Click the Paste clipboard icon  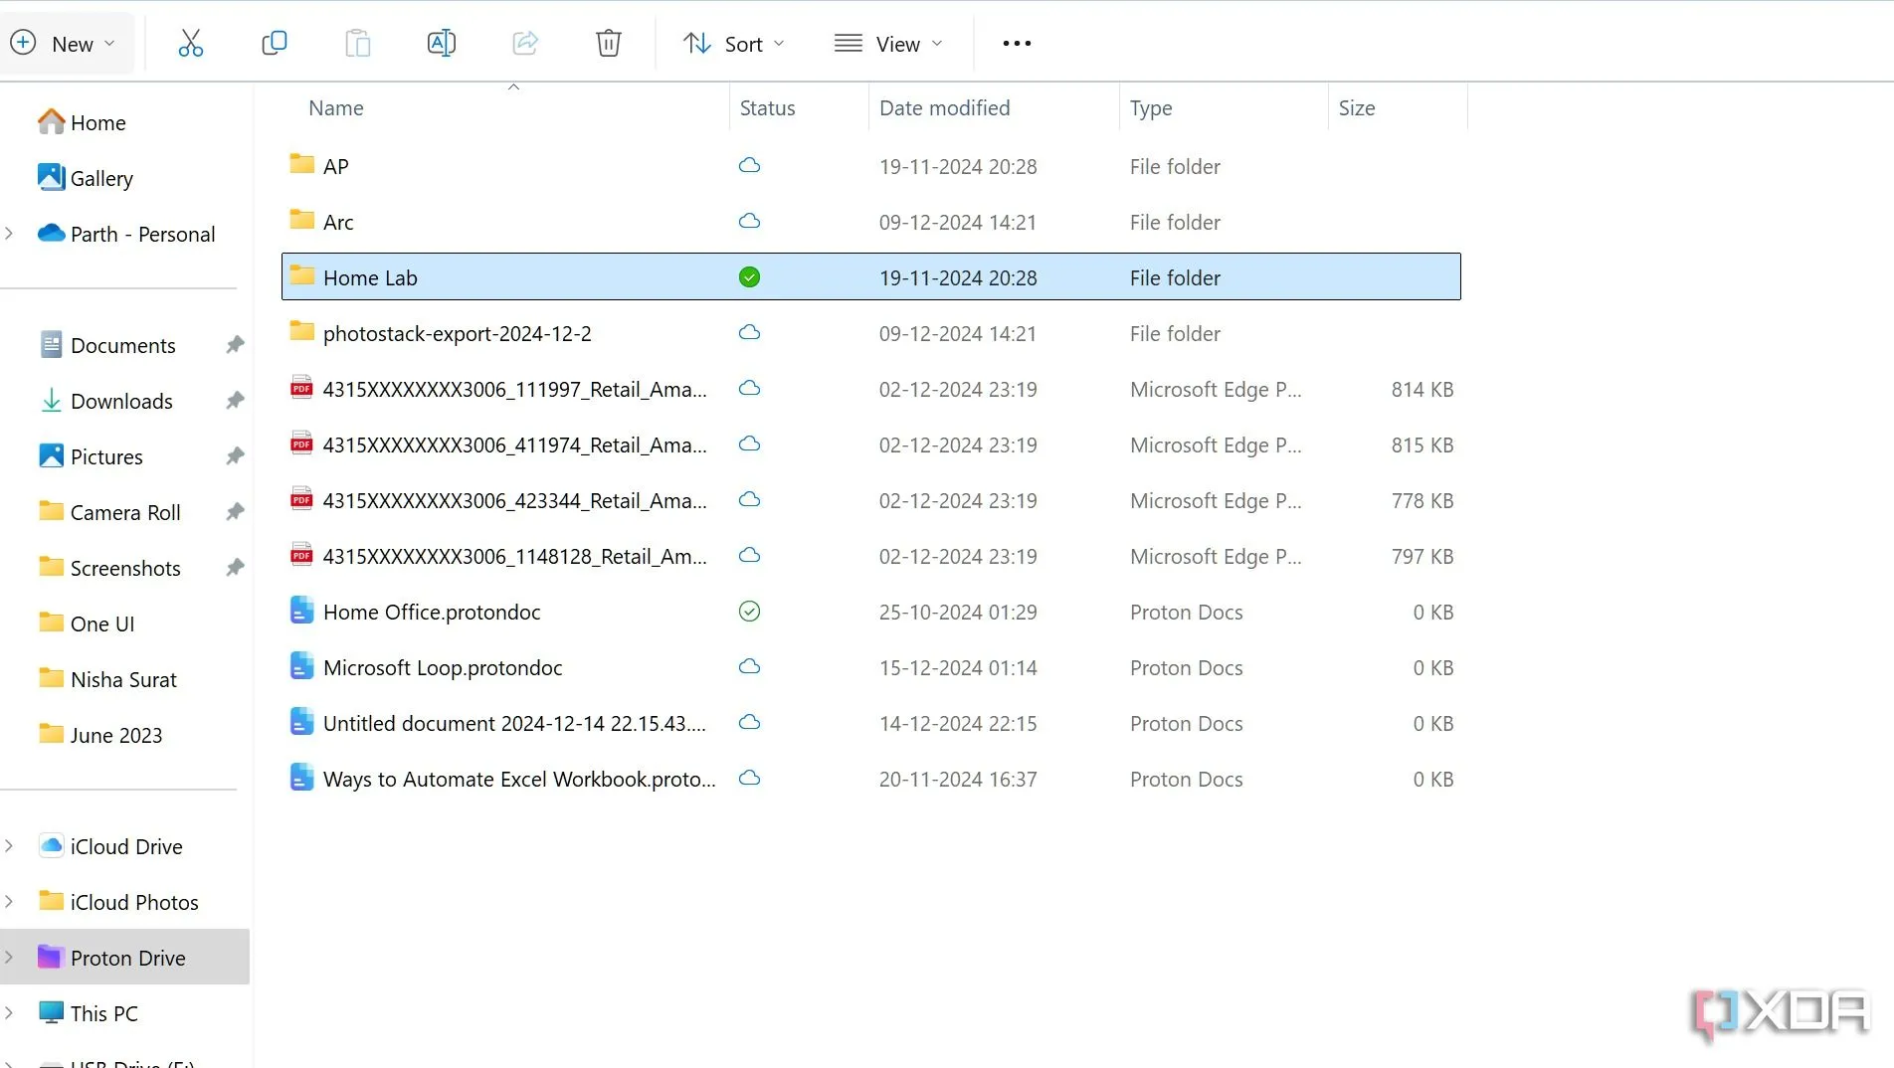coord(357,43)
